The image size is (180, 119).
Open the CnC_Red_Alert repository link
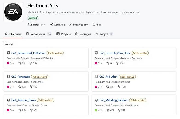click(108, 77)
